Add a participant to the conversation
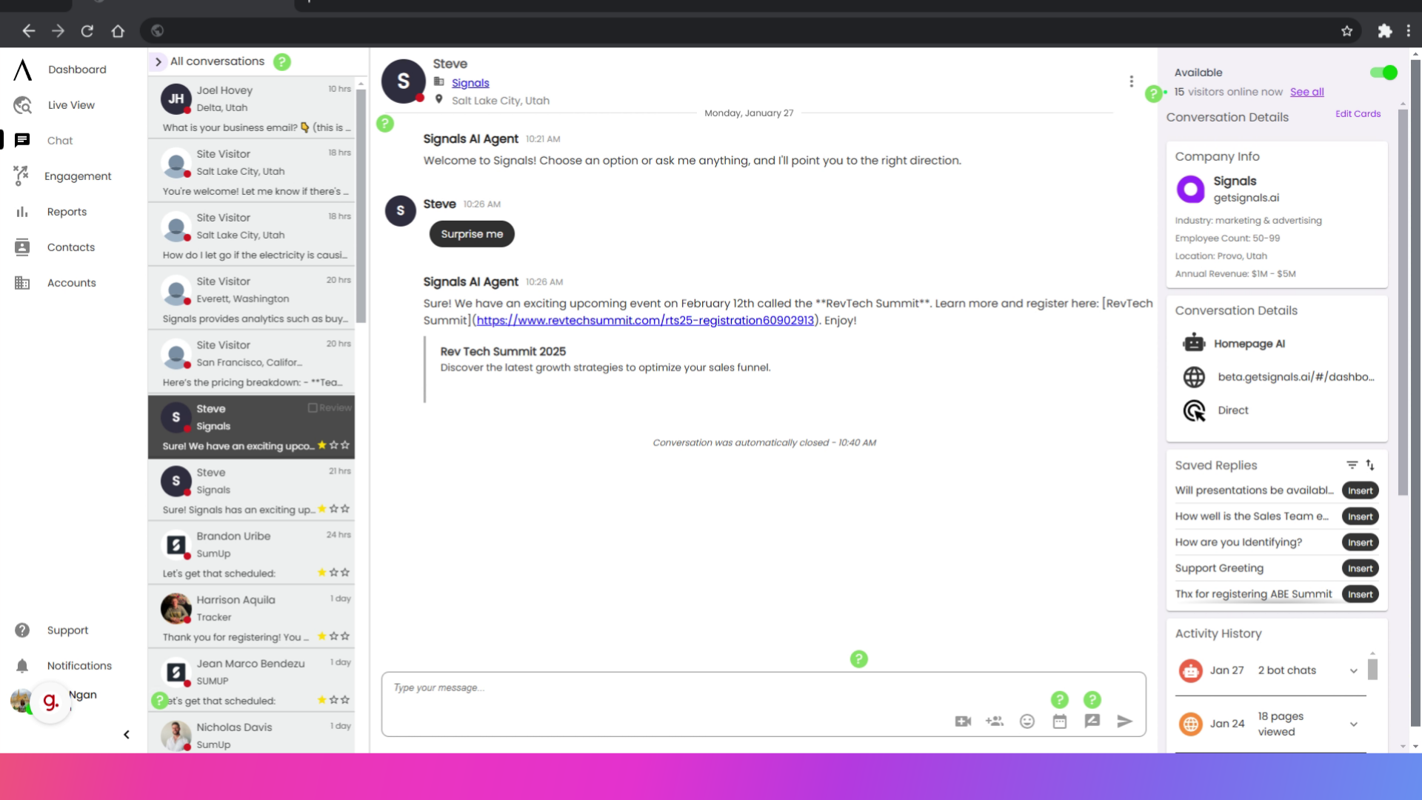The image size is (1422, 800). click(x=995, y=721)
